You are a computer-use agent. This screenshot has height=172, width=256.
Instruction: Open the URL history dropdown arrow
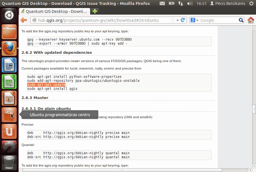pyautogui.click(x=177, y=20)
